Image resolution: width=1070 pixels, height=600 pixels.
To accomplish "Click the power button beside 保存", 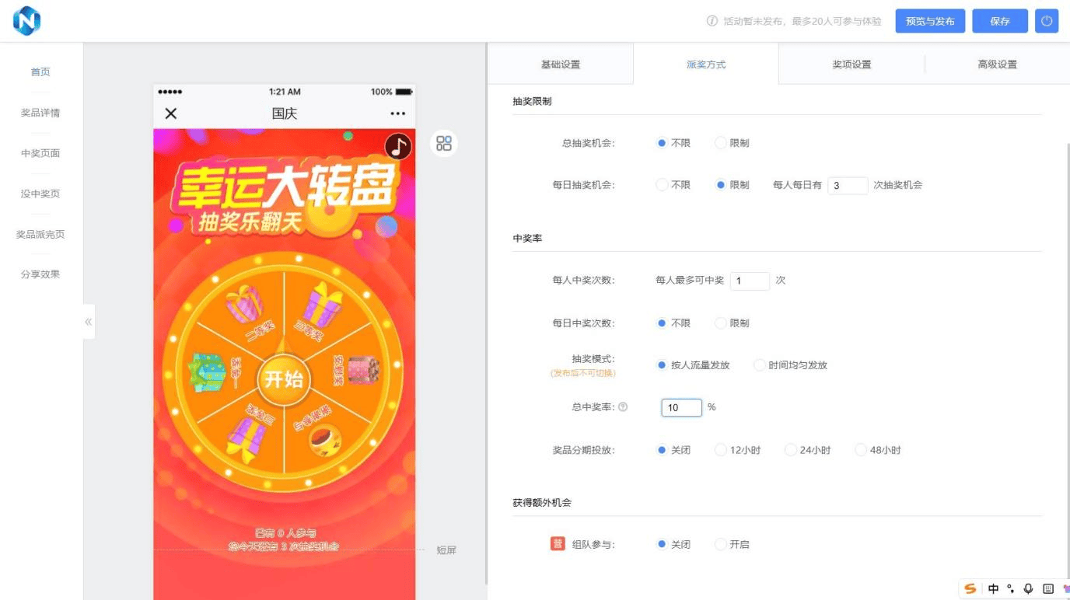I will point(1046,21).
